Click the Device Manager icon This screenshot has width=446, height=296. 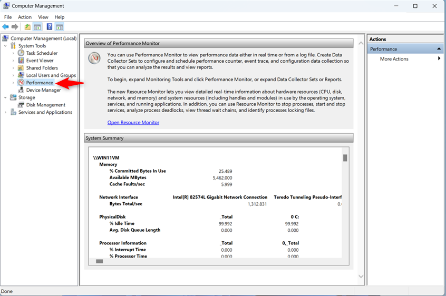pyautogui.click(x=21, y=90)
